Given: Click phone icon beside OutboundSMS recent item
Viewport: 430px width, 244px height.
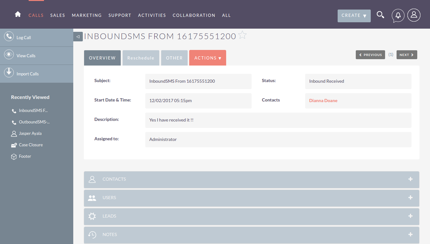Looking at the screenshot, I should pyautogui.click(x=14, y=122).
